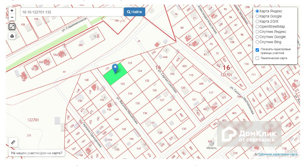This screenshot has width=301, height=166.
Task: Uncheck Показать кадастровые границы участков
Action: click(x=257, y=50)
